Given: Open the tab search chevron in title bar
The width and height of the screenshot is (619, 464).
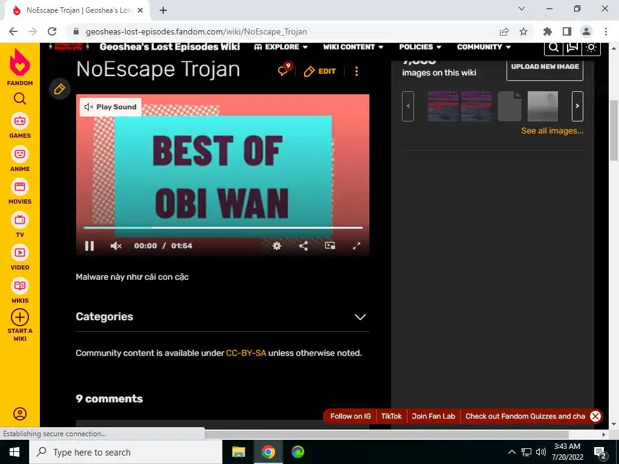Looking at the screenshot, I should [x=522, y=8].
